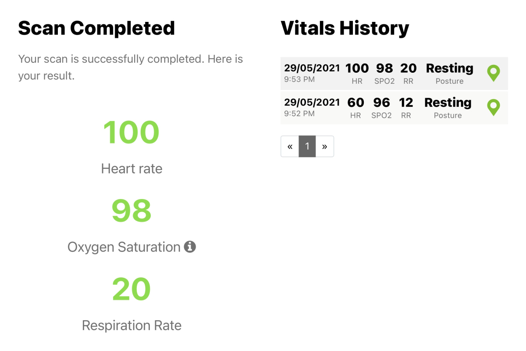Open location pin for 9:52 PM entry
Image resolution: width=526 pixels, height=351 pixels.
click(494, 107)
